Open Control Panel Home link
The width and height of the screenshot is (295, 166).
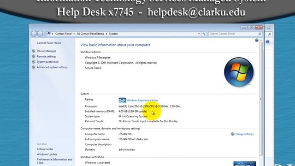[49, 43]
